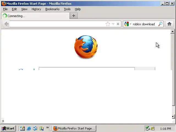The height and width of the screenshot is (132, 176).
Task: Click the Mozilla Firefox Start Page taskbar button
Action: [x=74, y=128]
